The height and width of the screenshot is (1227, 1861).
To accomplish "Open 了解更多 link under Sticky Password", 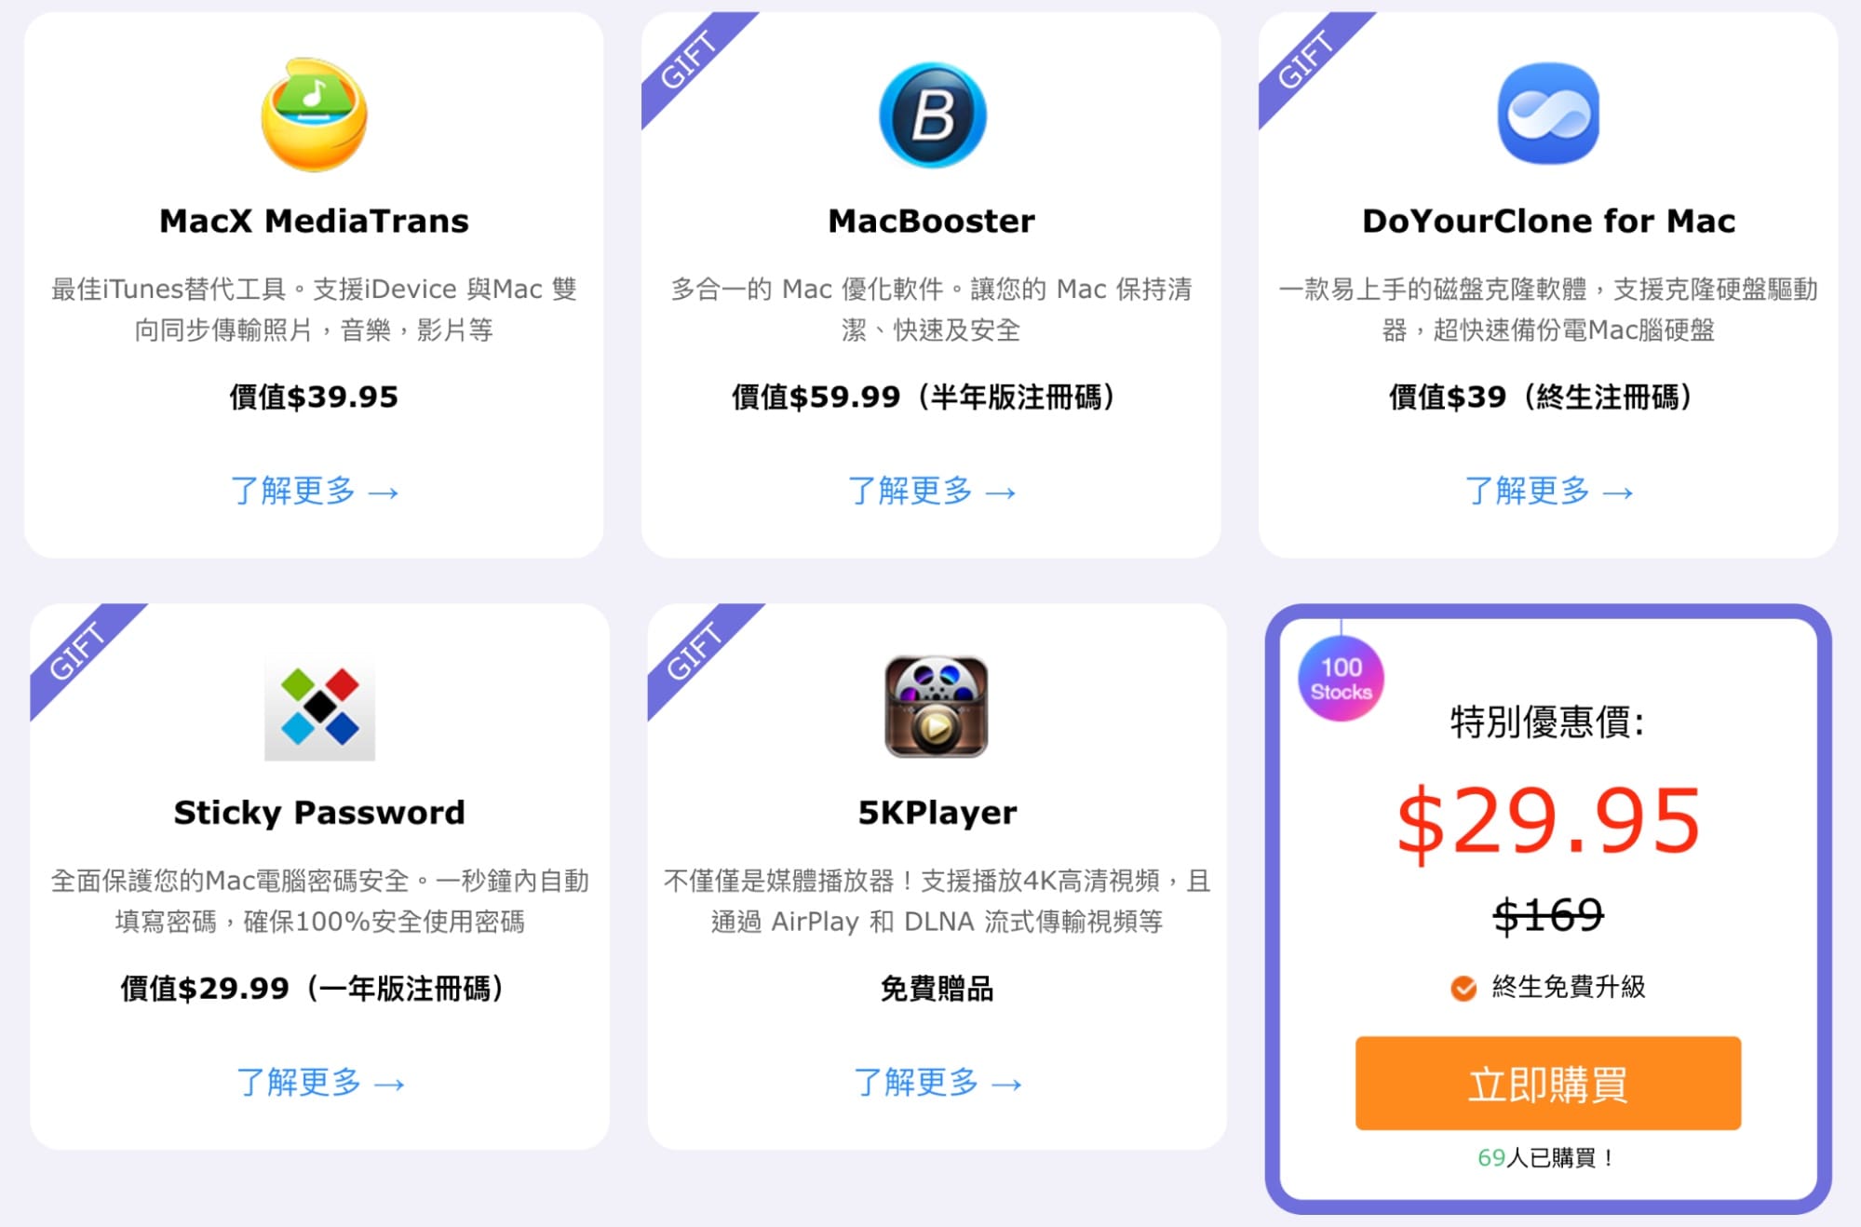I will [320, 1082].
